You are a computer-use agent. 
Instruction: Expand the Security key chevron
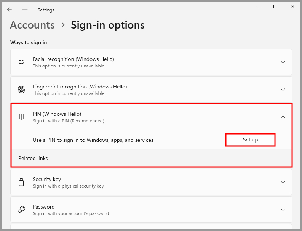[283, 182]
